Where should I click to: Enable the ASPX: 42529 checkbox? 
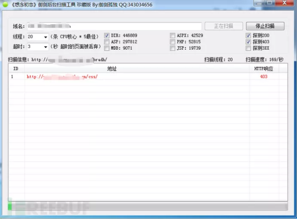[172, 36]
